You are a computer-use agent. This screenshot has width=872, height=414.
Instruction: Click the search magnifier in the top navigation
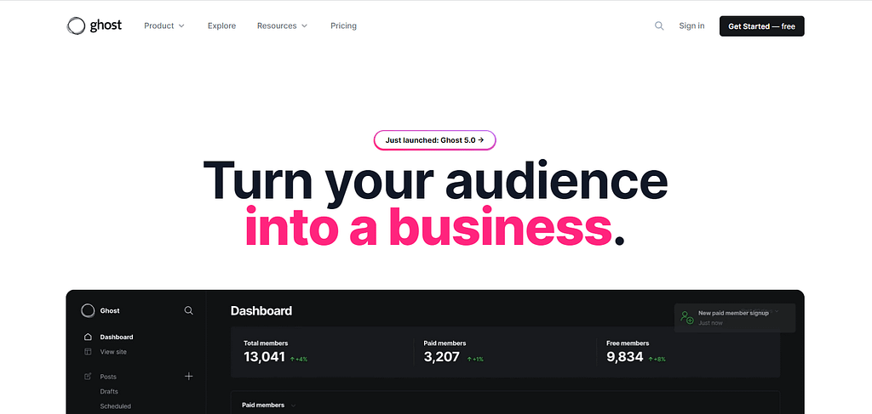click(659, 26)
